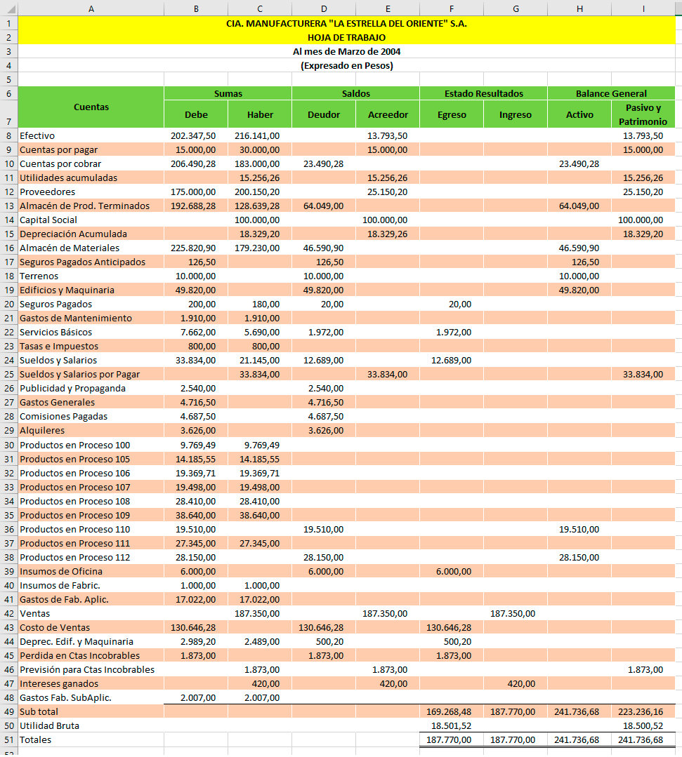
Task: Click the 'HOJA DE TRABAJO' cell
Action: click(346, 37)
